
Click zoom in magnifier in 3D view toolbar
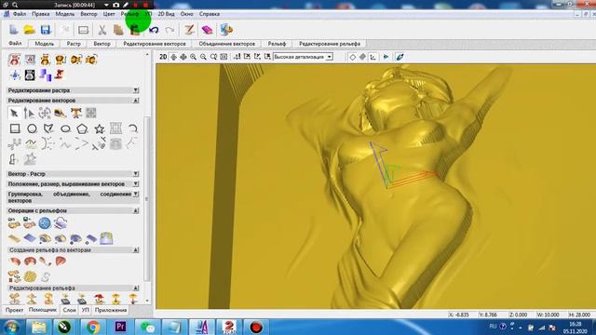(193, 57)
